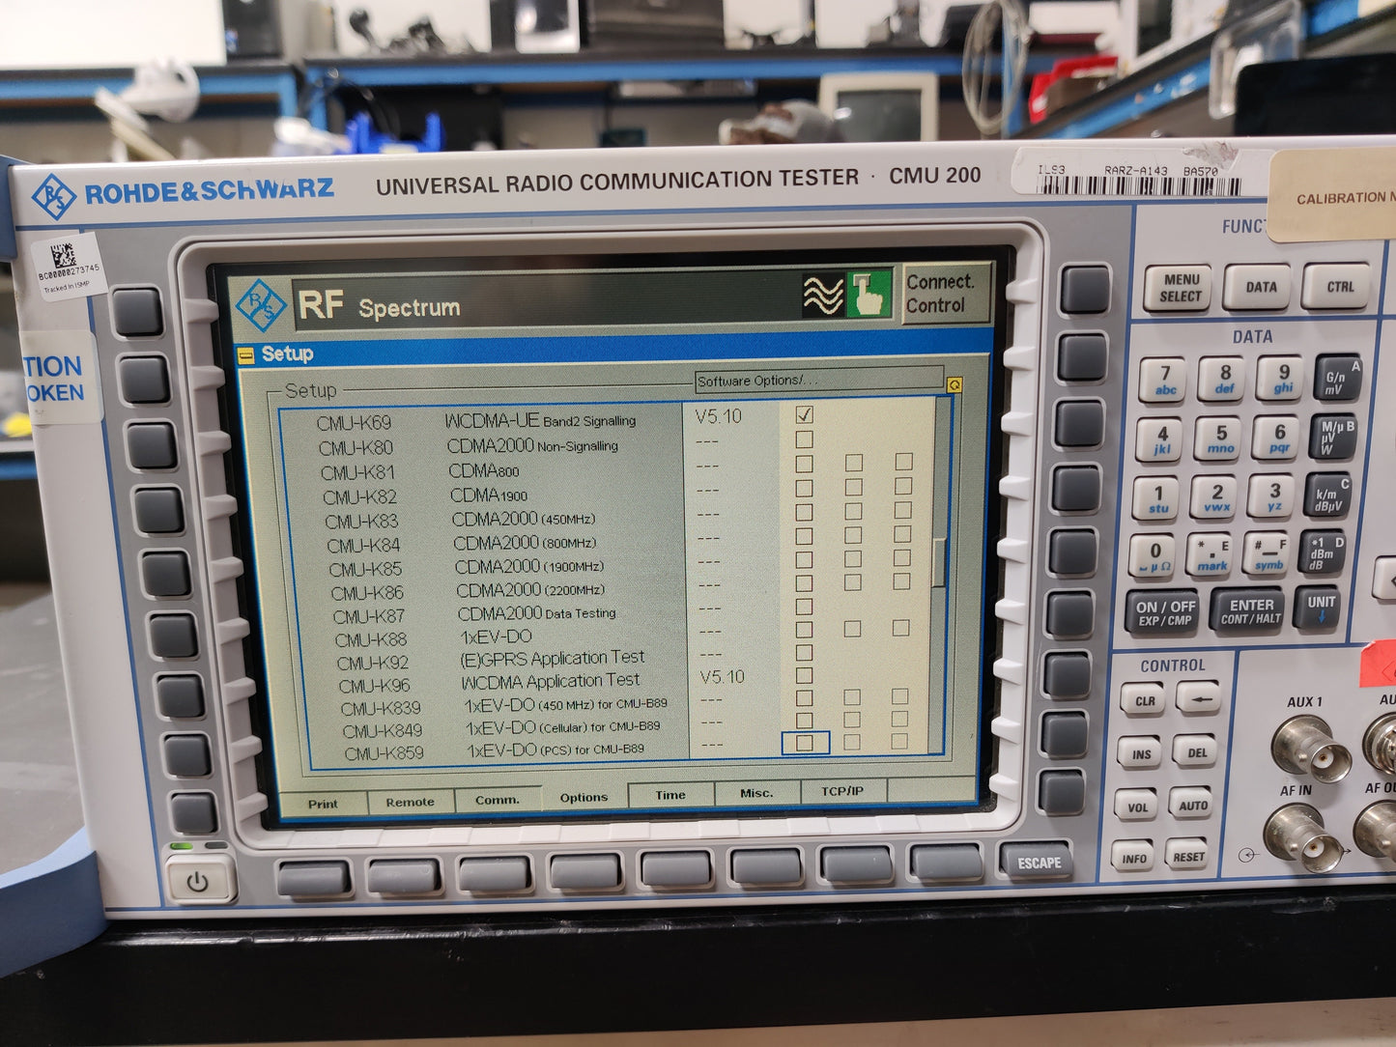Open the Remote tab

(x=410, y=802)
